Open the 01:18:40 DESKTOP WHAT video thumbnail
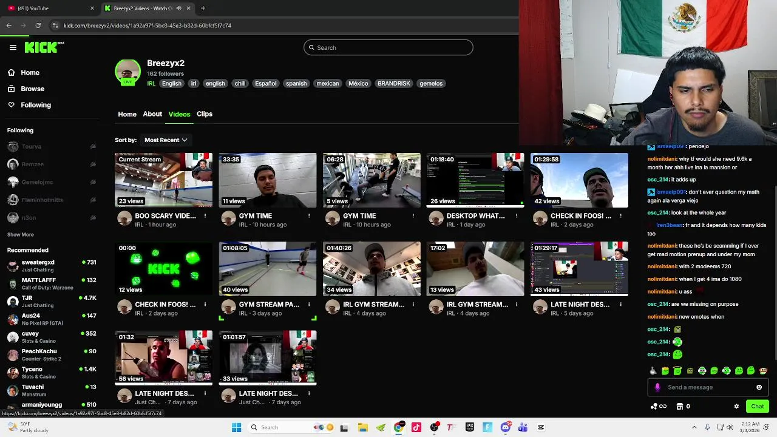 [x=475, y=180]
